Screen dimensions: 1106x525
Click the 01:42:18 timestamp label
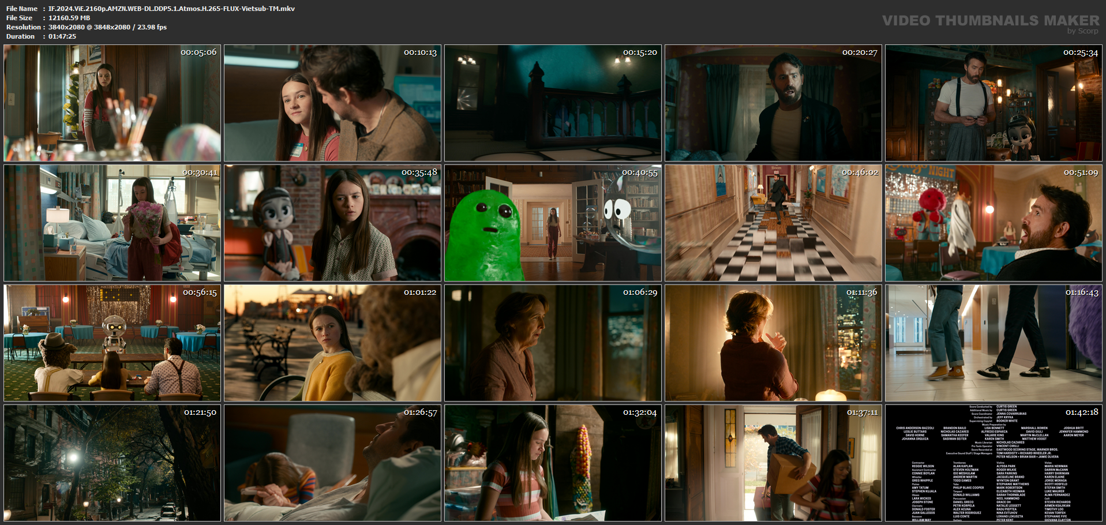(x=1082, y=412)
